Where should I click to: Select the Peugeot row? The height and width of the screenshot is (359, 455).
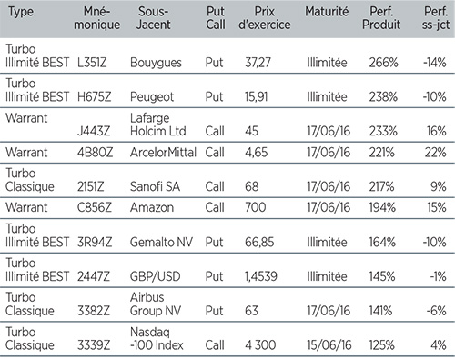(227, 91)
